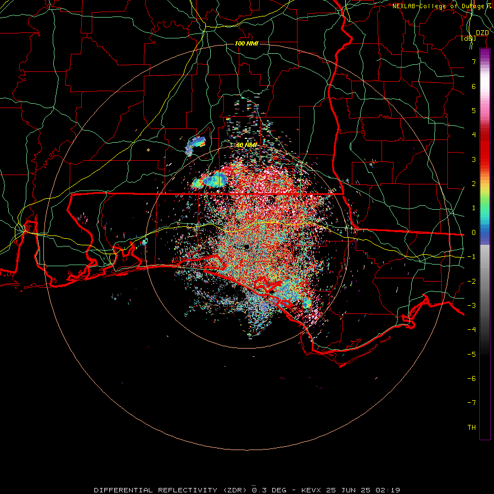Select the "2" value on the color scale
The height and width of the screenshot is (494, 494).
474,184
